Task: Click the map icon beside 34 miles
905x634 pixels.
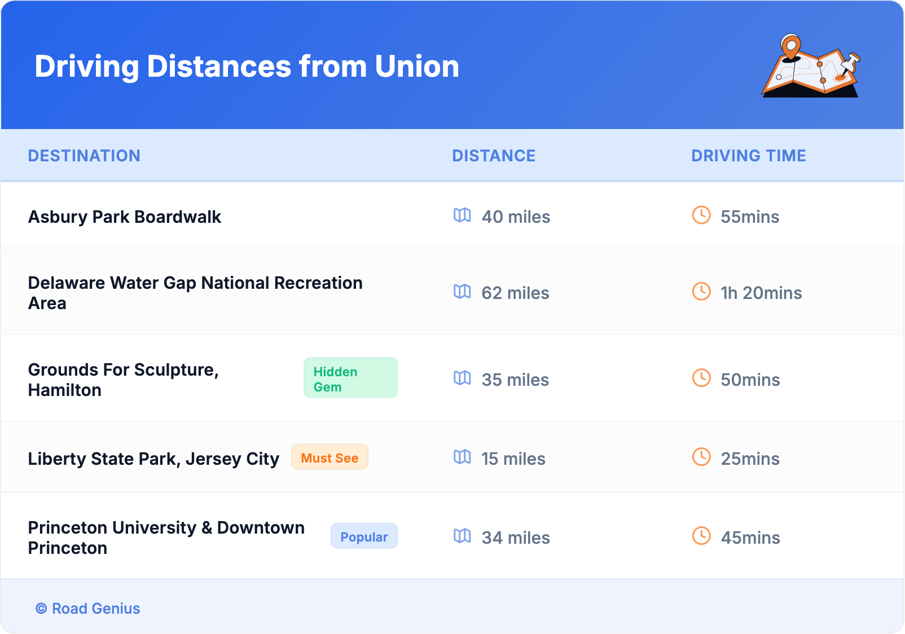Action: [462, 536]
